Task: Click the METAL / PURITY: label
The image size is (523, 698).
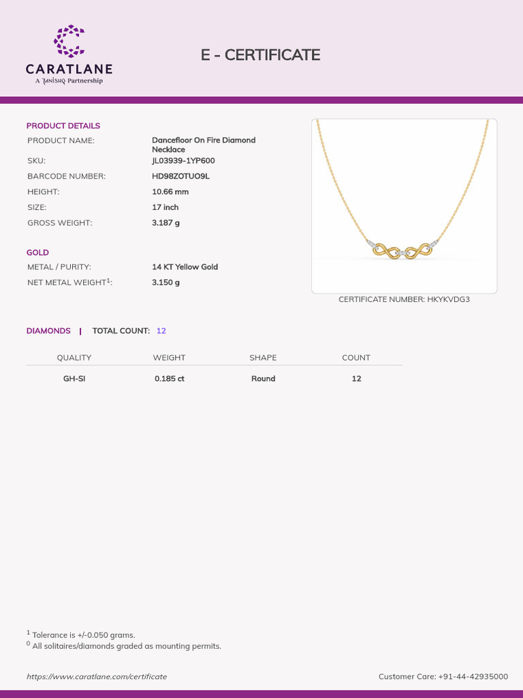Action: 59,267
